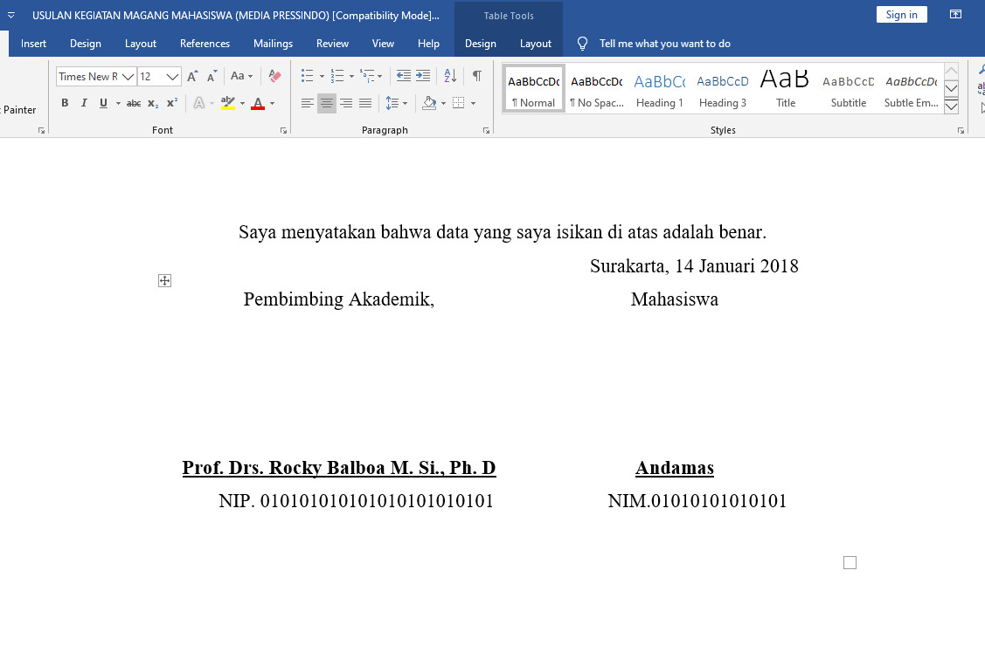Toggle Superscript formatting
This screenshot has width=985, height=646.
(x=172, y=104)
